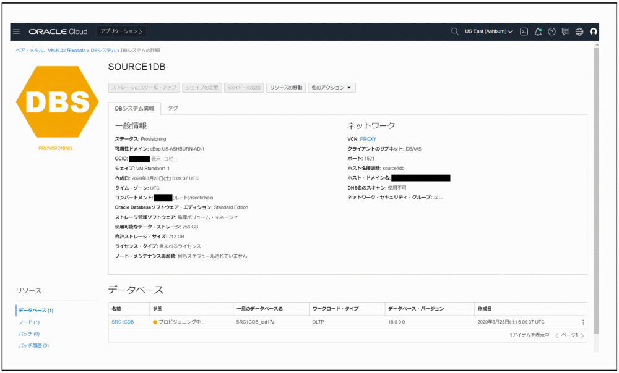Click the OCID コピー link
Viewport: 619px width, 373px height.
tap(171, 159)
